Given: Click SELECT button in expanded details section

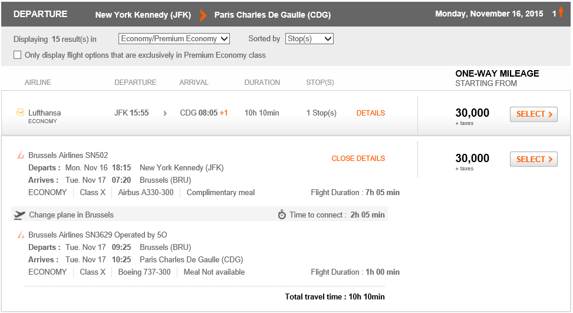Looking at the screenshot, I should pyautogui.click(x=534, y=159).
